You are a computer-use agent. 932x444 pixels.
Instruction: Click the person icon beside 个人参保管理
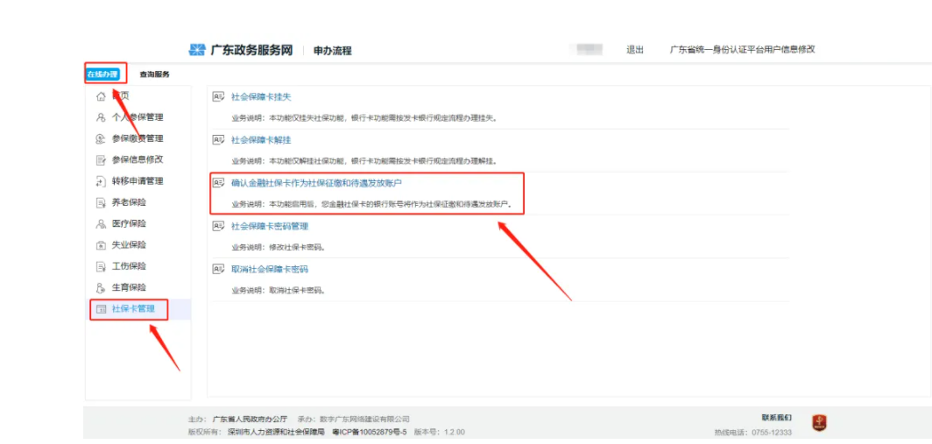101,117
